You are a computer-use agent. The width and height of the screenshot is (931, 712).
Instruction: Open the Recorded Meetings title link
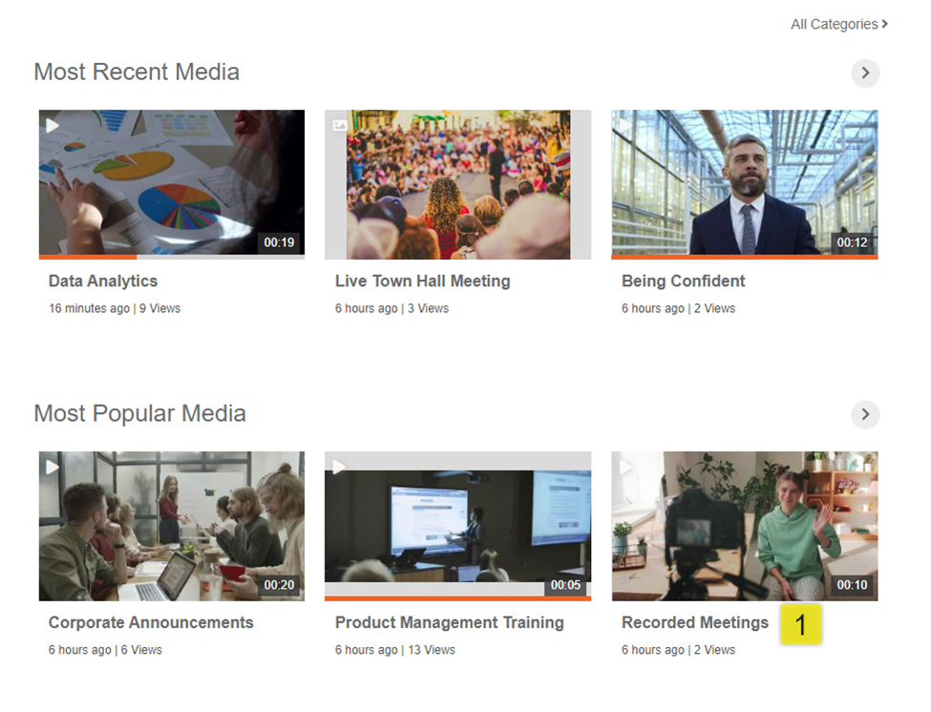point(694,623)
